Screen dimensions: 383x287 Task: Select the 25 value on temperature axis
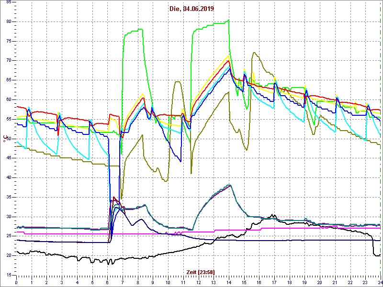(8, 236)
